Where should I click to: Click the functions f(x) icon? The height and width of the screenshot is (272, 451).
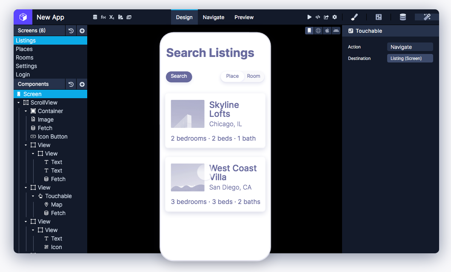click(x=103, y=17)
